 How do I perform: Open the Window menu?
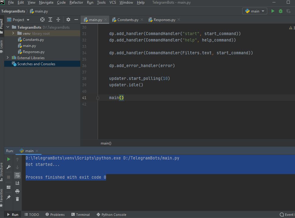pos(126,2)
